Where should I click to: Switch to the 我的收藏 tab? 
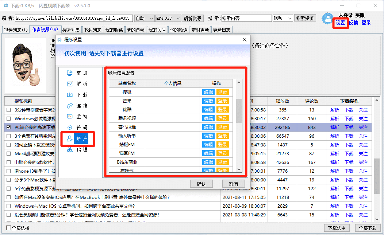(114, 30)
